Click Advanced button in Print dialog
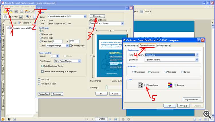Viewport: 215px width, 122px height. tap(57, 94)
